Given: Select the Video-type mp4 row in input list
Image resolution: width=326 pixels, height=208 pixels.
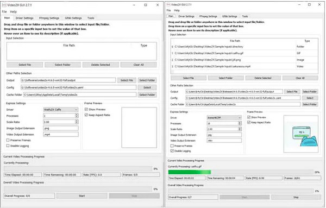Looking at the screenshot, I should (244, 66).
